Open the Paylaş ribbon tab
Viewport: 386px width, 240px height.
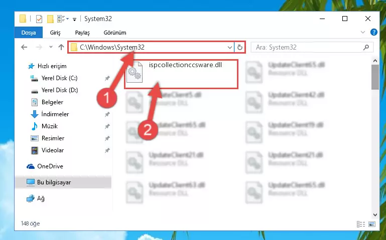pyautogui.click(x=82, y=33)
